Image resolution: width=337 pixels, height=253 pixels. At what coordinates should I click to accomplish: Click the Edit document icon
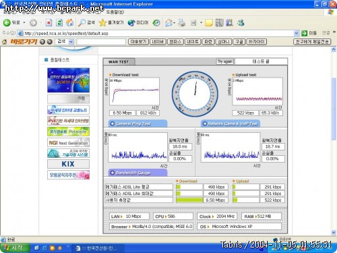pos(193,23)
